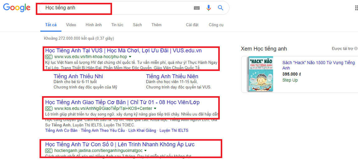Open the Google logo homepage
Viewport: 358px width, 164px height.
(x=17, y=7)
